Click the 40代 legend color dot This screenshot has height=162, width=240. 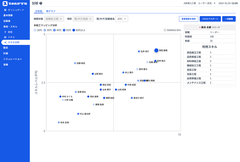(x=55, y=30)
